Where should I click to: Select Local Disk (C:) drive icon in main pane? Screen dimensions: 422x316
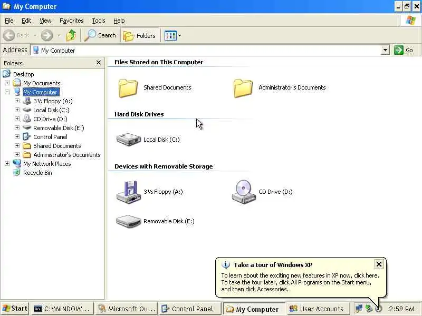click(128, 140)
